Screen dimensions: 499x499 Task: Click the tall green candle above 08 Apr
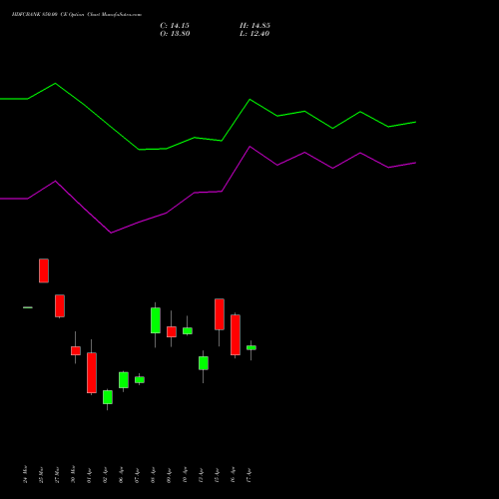tap(156, 320)
